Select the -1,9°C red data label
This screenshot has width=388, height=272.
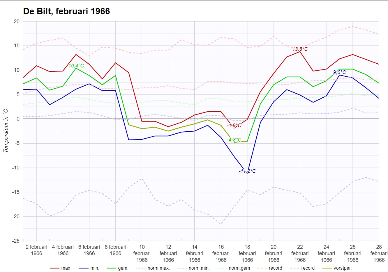coord(234,126)
